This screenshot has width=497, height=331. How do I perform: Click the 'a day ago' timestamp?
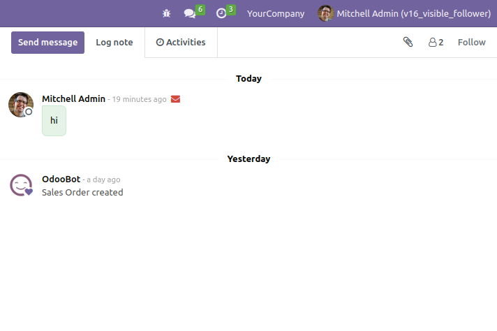click(103, 179)
